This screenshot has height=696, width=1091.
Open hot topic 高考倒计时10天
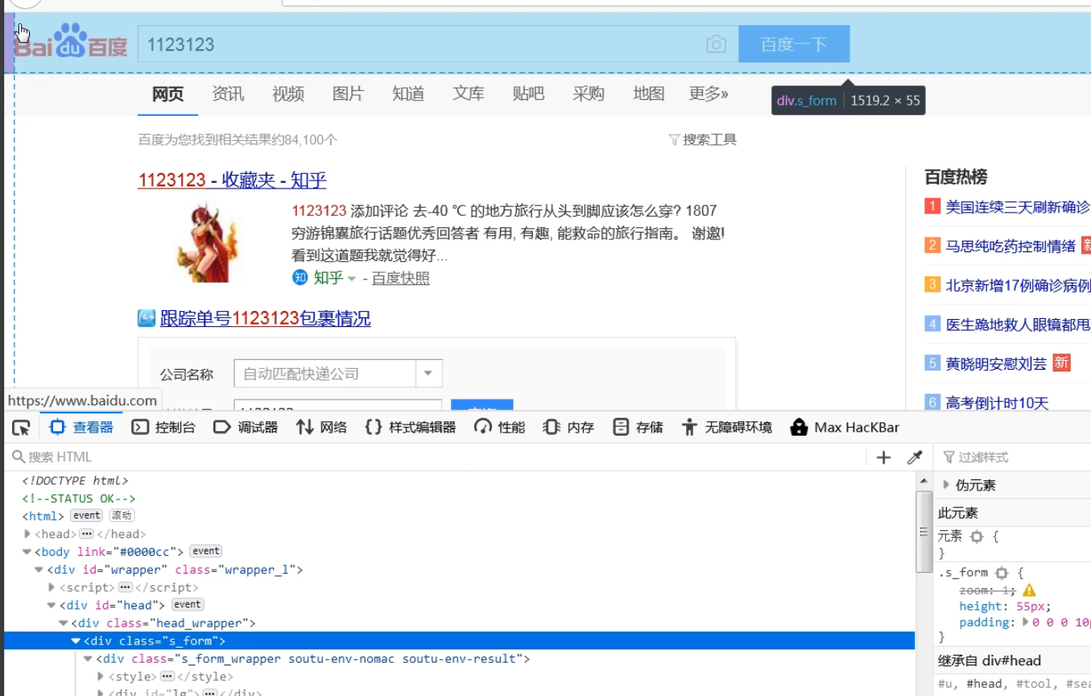point(997,403)
